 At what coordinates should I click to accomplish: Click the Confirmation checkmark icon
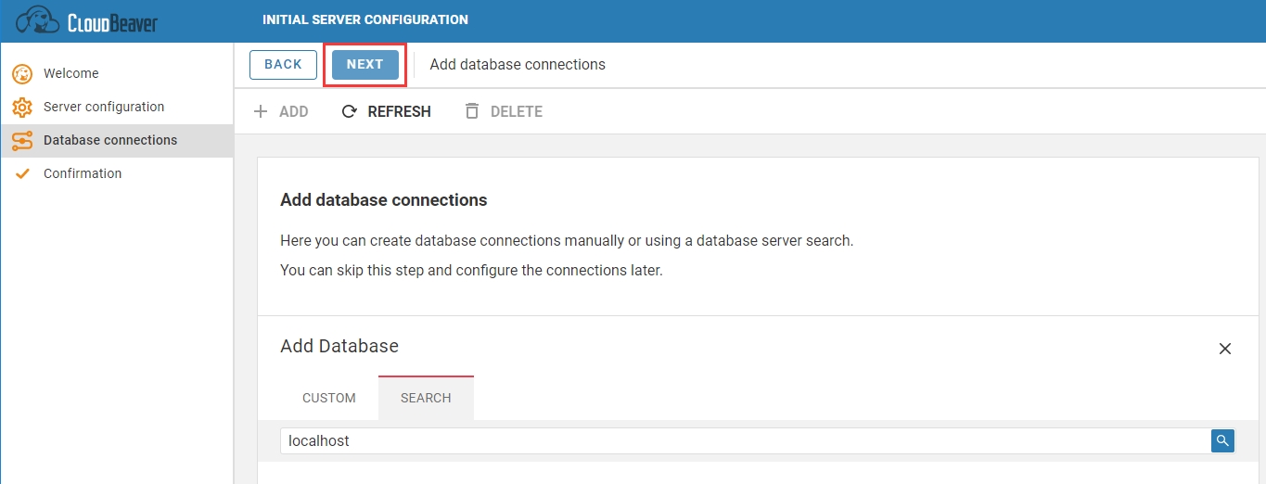[22, 174]
